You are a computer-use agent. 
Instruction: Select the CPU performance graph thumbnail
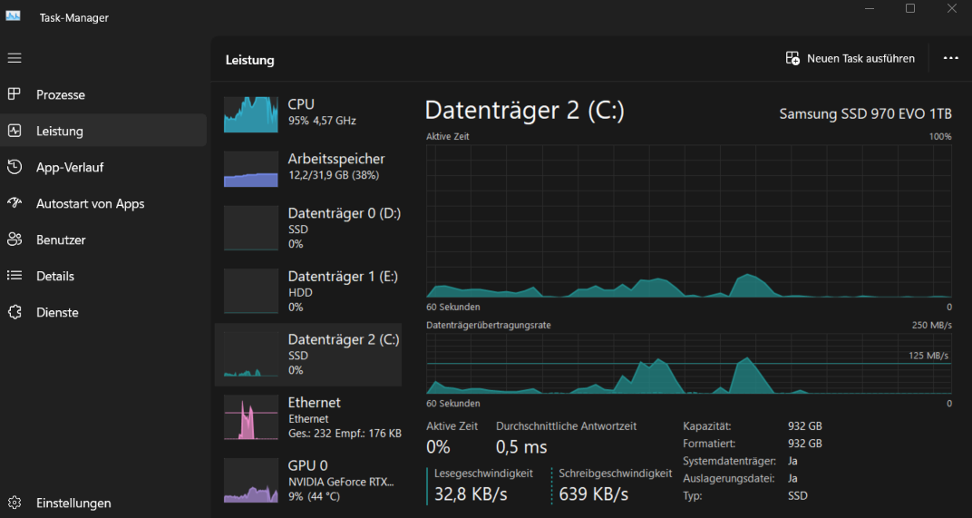pos(250,114)
